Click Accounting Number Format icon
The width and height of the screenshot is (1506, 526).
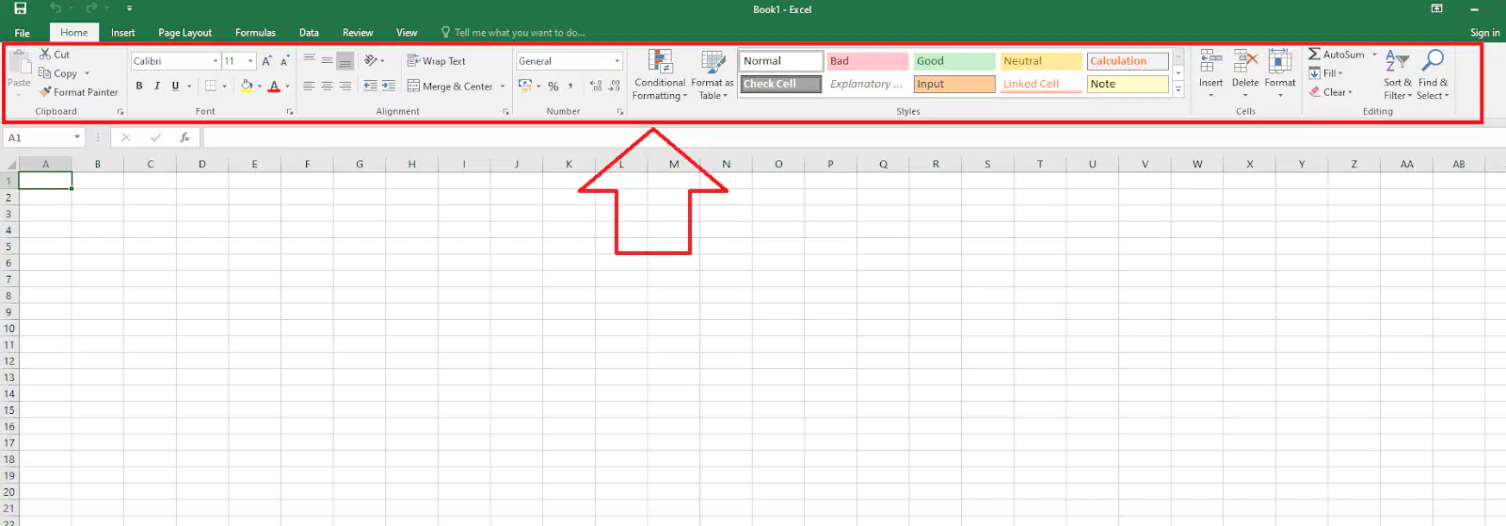click(x=525, y=86)
